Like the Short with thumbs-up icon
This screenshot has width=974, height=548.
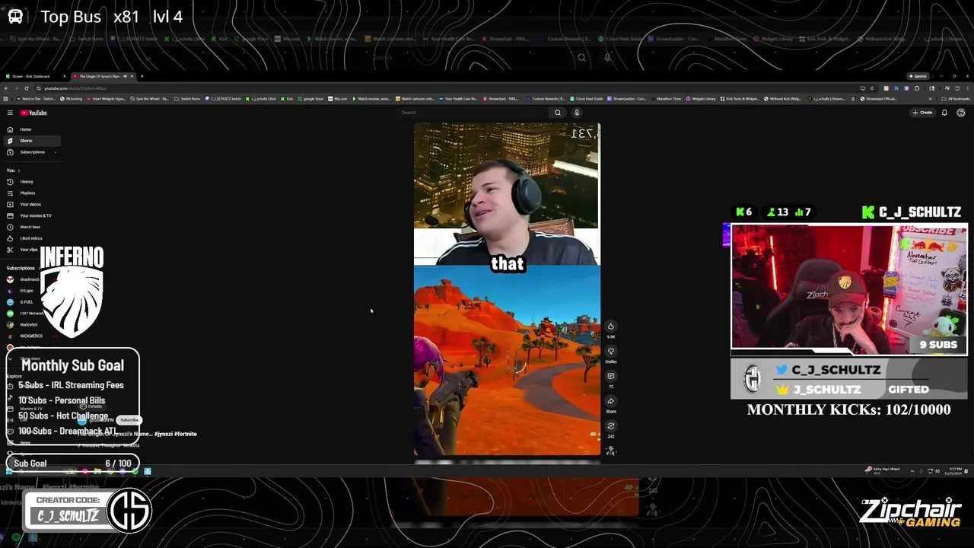click(610, 327)
